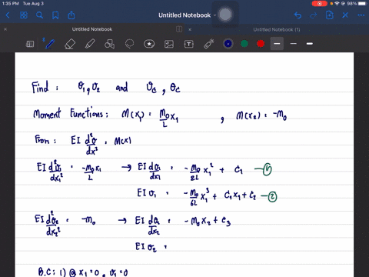Select the thin middle stroke thickness
Image resolution: width=369 pixels, height=277 pixels.
coord(294,44)
